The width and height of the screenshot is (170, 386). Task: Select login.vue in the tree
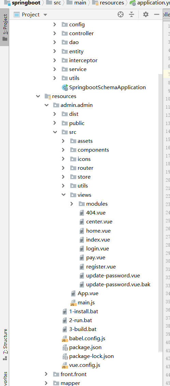(x=97, y=249)
